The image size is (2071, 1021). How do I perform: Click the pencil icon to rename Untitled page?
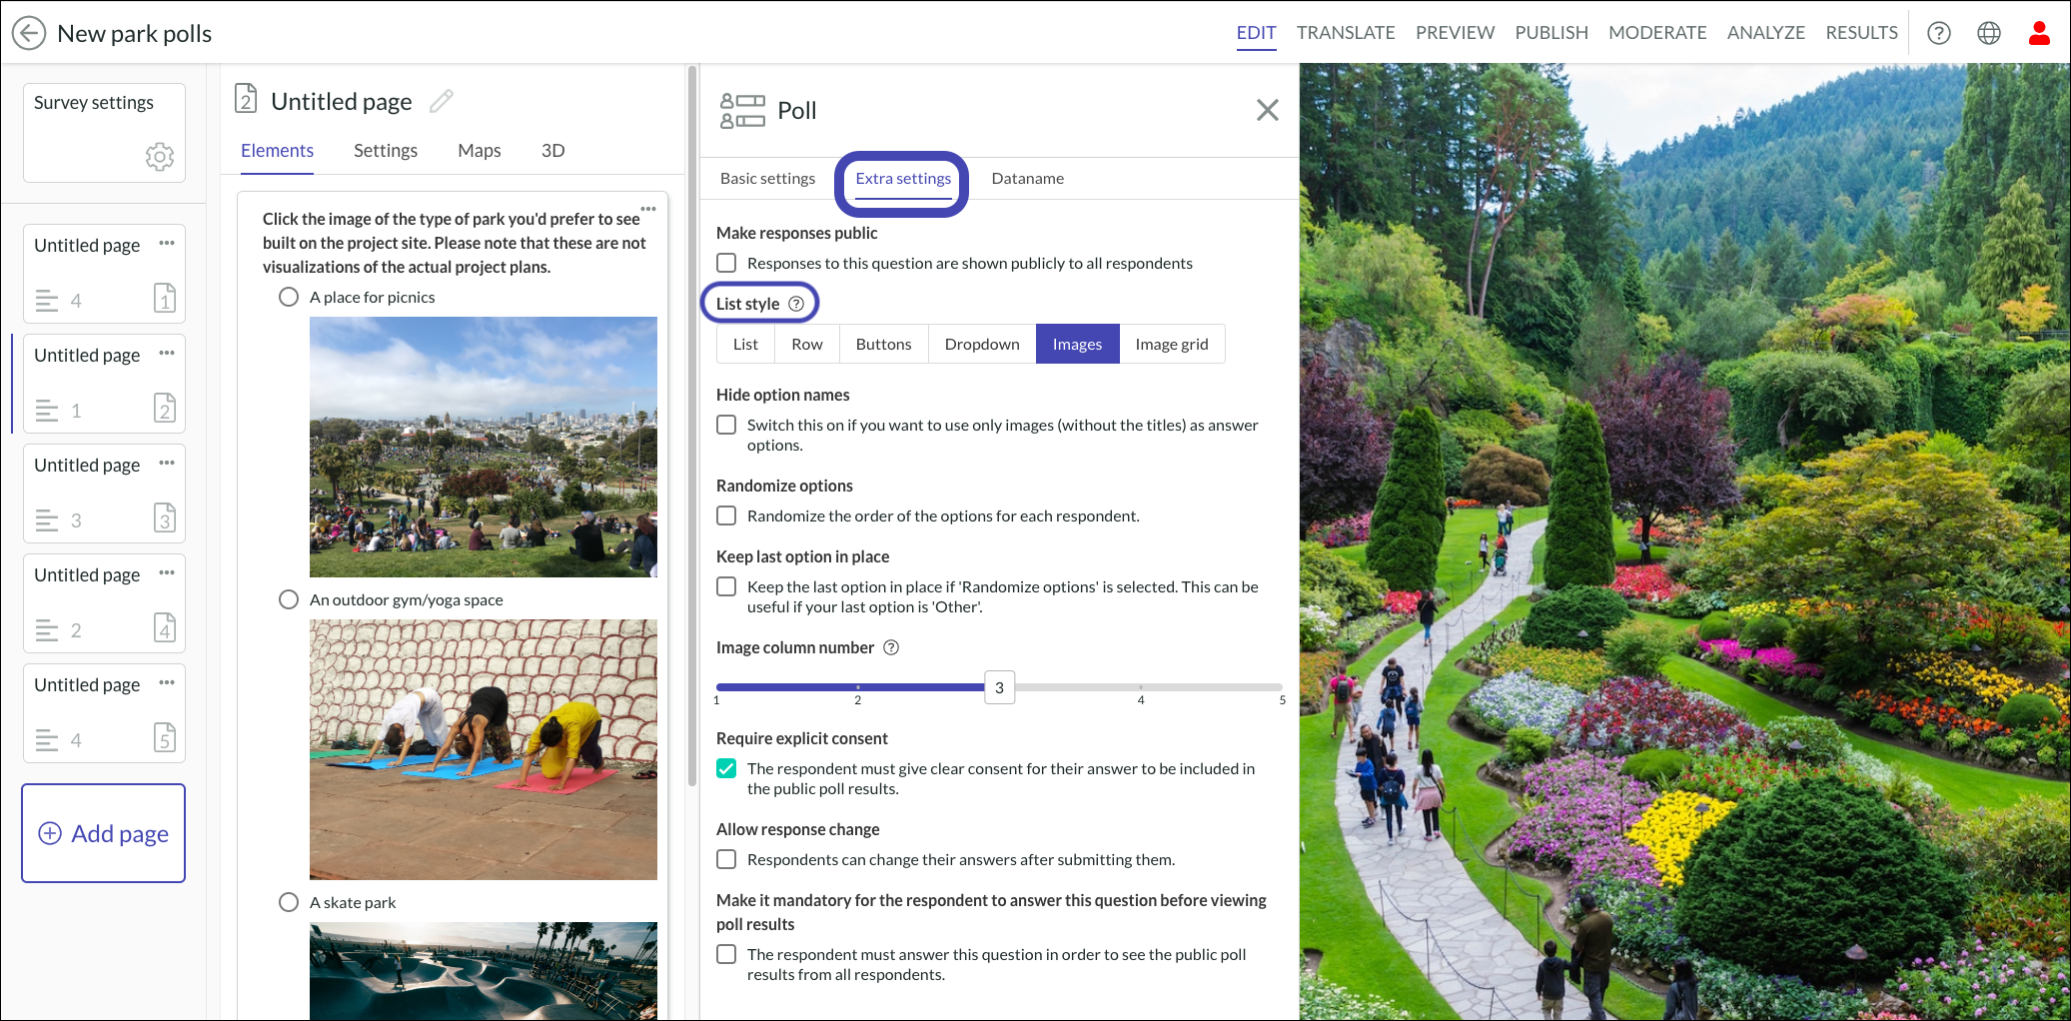pyautogui.click(x=442, y=101)
